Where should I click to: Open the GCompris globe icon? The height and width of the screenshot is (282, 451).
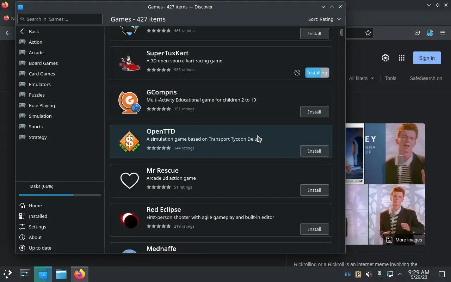click(x=129, y=102)
